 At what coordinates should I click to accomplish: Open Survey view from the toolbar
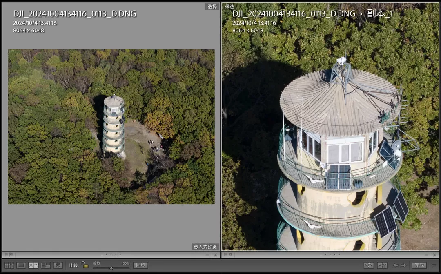pyautogui.click(x=45, y=265)
